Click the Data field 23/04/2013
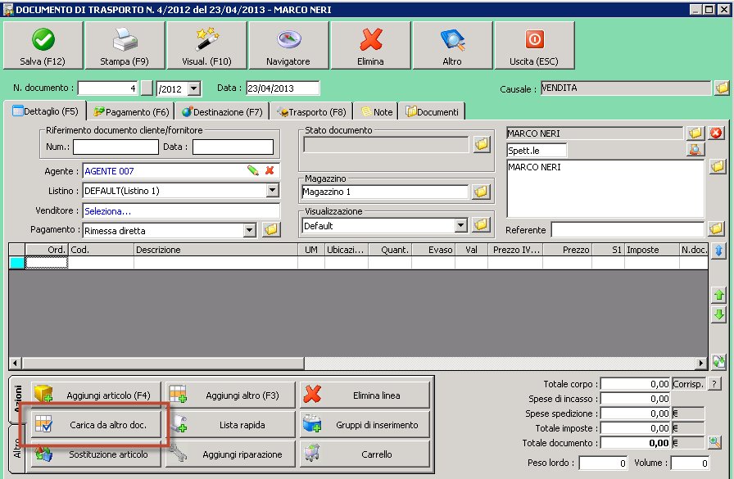734x479 pixels. 283,88
